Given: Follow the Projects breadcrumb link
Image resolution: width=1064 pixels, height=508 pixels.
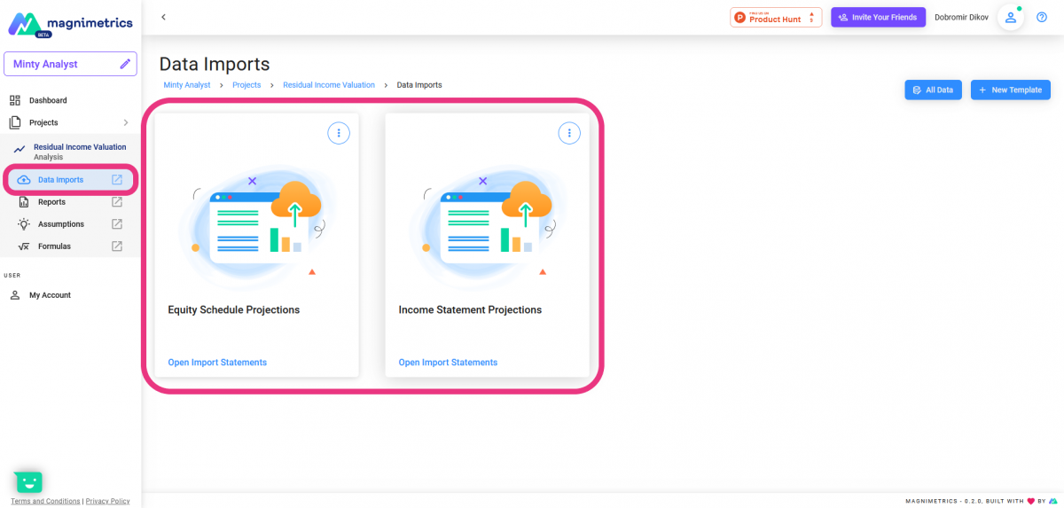Looking at the screenshot, I should (x=246, y=85).
